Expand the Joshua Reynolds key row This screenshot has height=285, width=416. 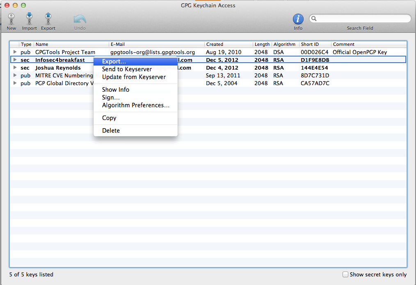(x=15, y=68)
